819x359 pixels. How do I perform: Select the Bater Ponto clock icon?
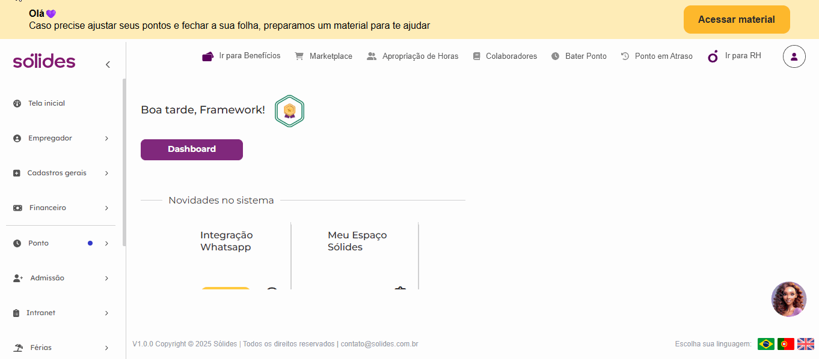pos(555,56)
